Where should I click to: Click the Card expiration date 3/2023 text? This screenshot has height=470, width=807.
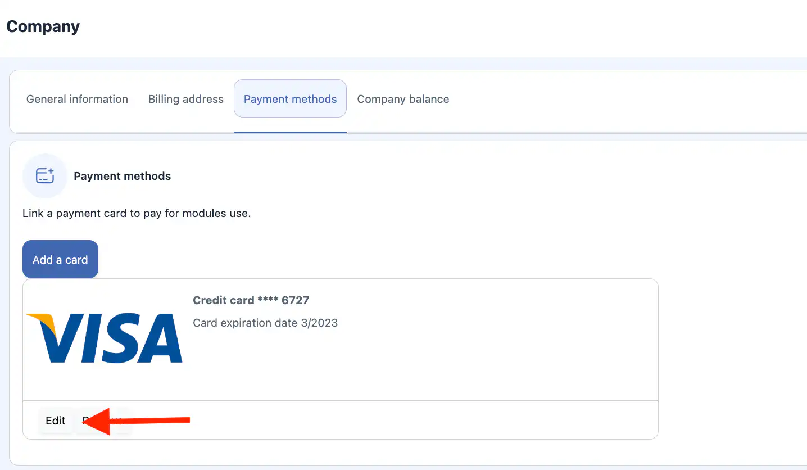pos(265,323)
